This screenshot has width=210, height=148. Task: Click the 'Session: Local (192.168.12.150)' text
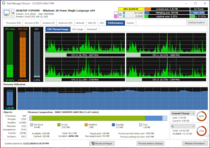tap(32, 17)
